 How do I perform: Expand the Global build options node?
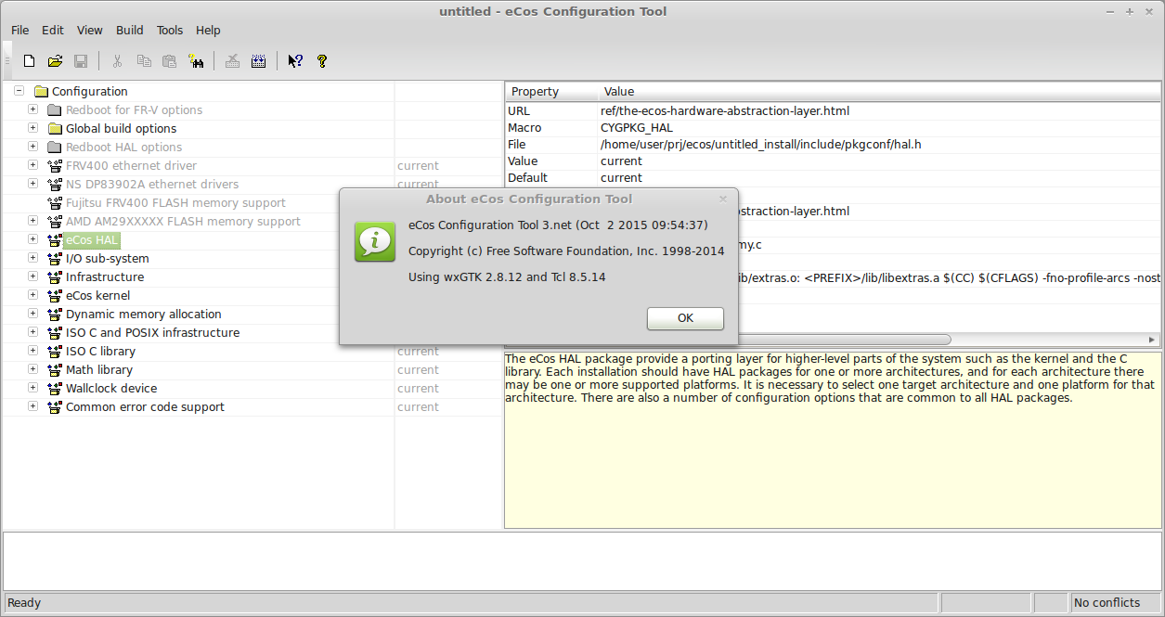click(33, 128)
